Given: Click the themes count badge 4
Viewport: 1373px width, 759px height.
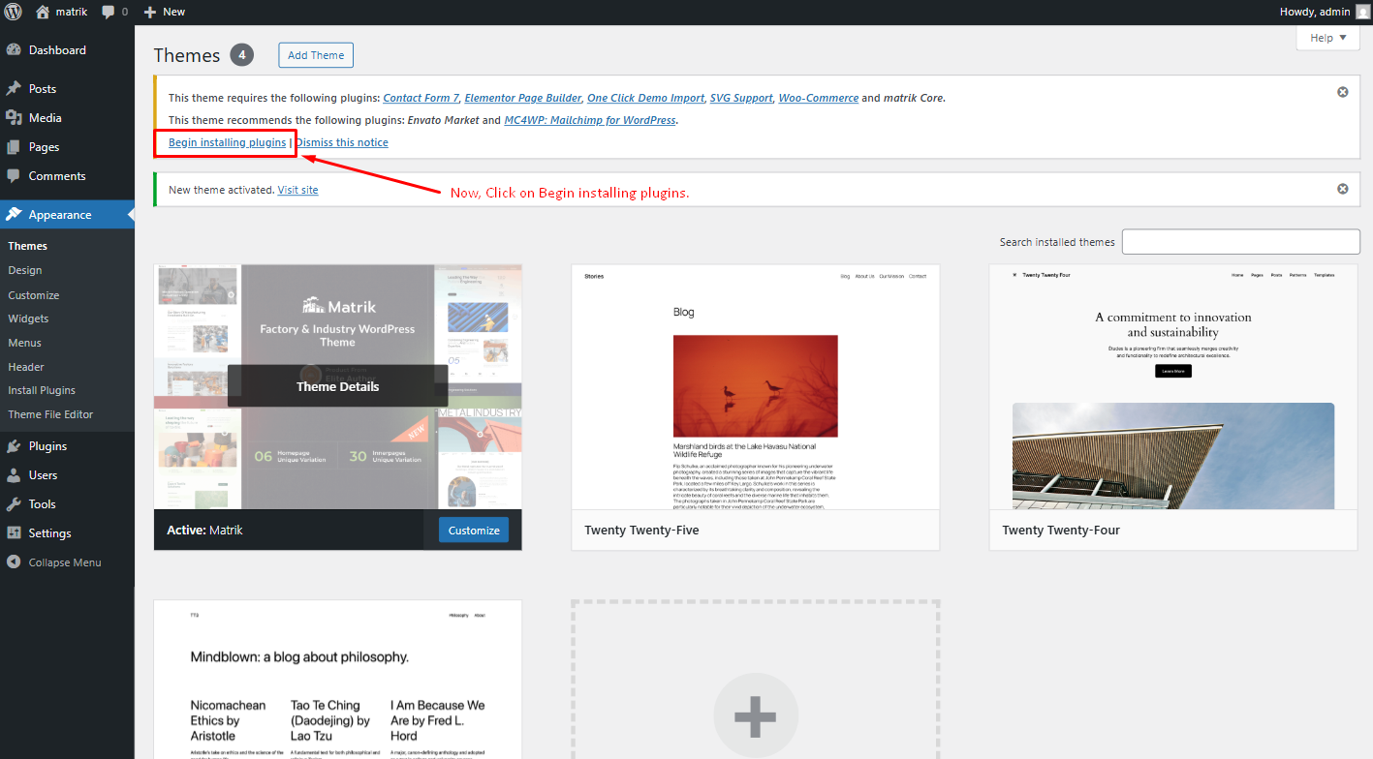Looking at the screenshot, I should (242, 55).
